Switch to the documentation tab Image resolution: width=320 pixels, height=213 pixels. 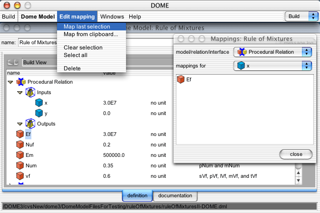(x=175, y=195)
